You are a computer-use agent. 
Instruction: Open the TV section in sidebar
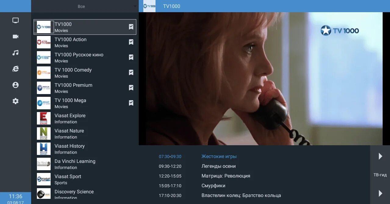pyautogui.click(x=16, y=20)
